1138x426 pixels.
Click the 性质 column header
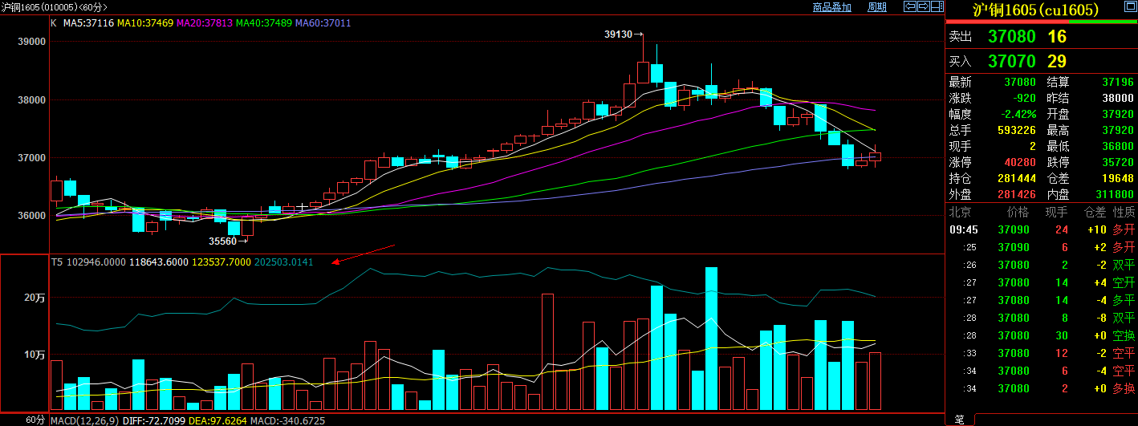(x=1123, y=212)
